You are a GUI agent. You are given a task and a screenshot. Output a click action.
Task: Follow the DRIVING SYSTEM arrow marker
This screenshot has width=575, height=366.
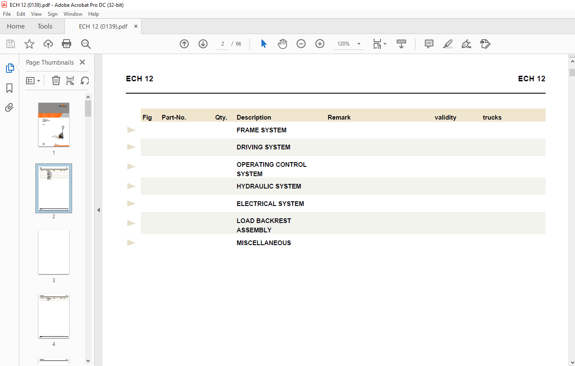click(131, 147)
